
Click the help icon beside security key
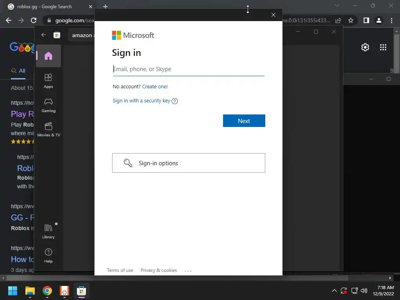click(x=175, y=101)
